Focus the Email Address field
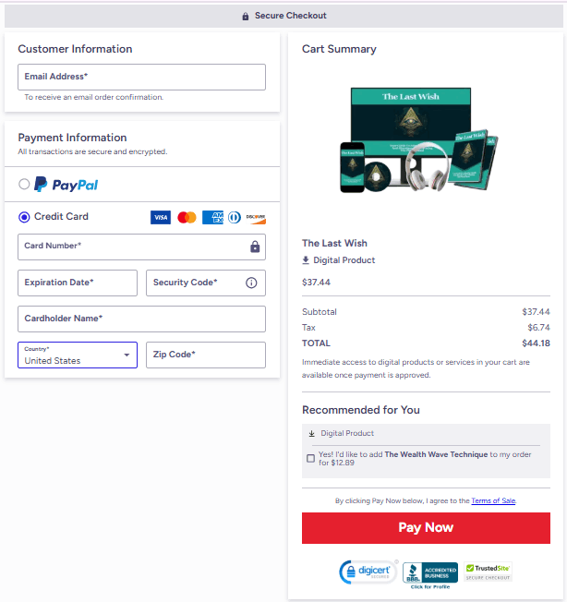This screenshot has height=602, width=567. tap(141, 77)
